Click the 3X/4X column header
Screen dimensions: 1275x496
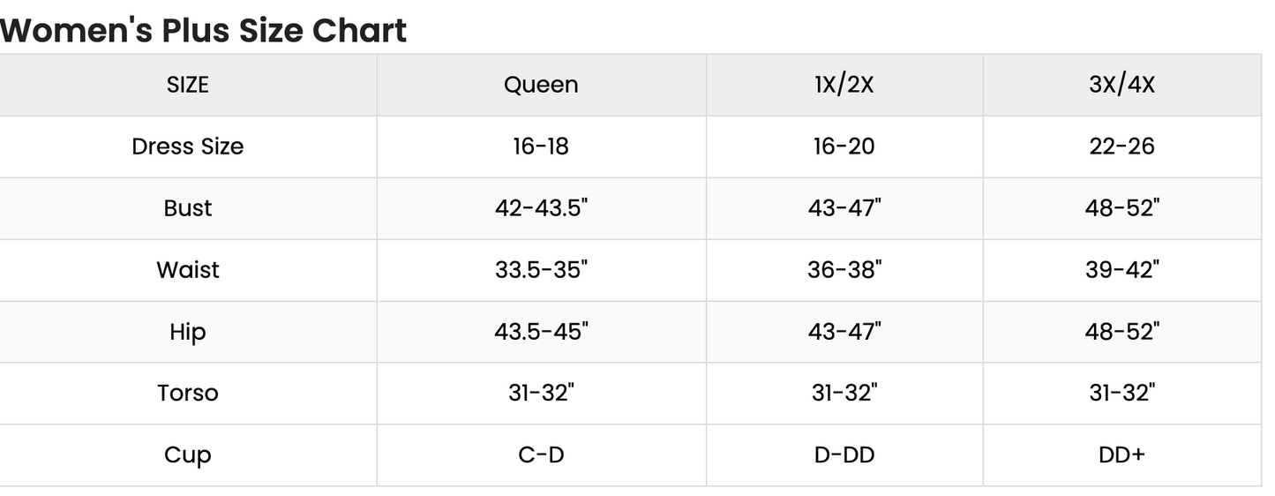pos(1121,85)
